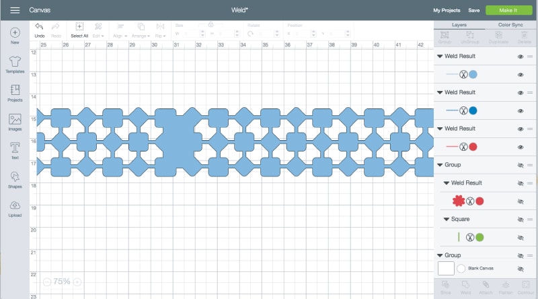Collapse the first Weld Result layer group
This screenshot has width=538, height=299.
tap(440, 57)
